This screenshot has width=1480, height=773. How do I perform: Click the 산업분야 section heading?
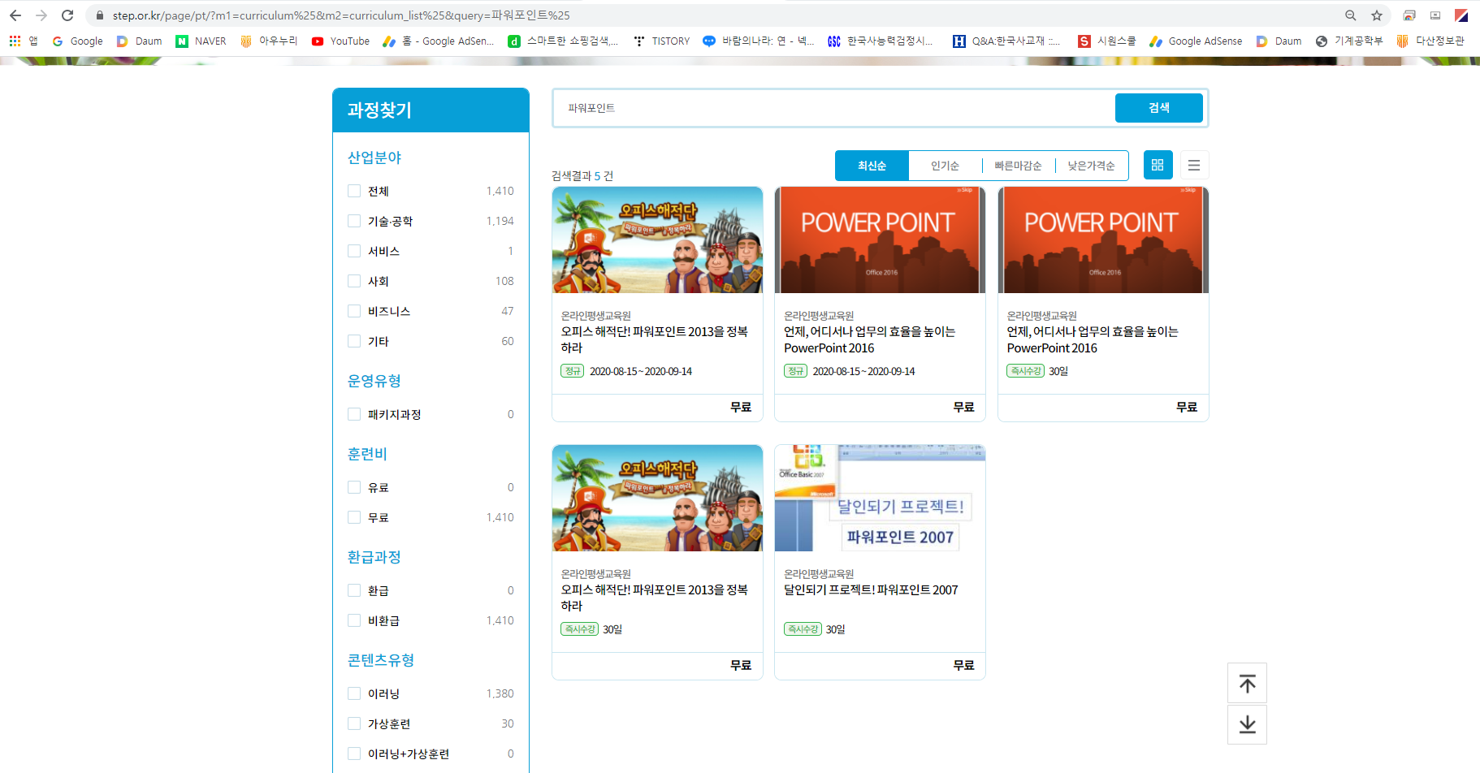point(374,158)
